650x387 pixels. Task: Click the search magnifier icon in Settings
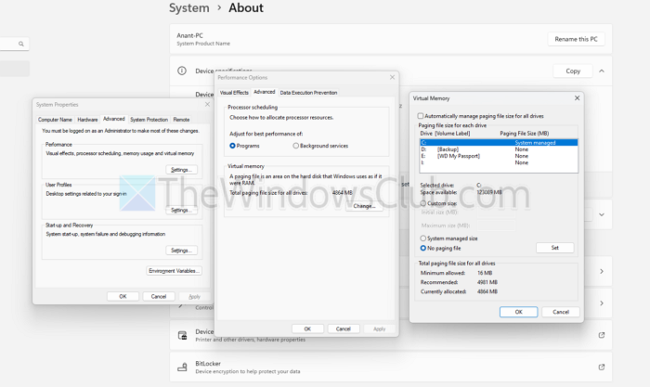click(x=21, y=44)
